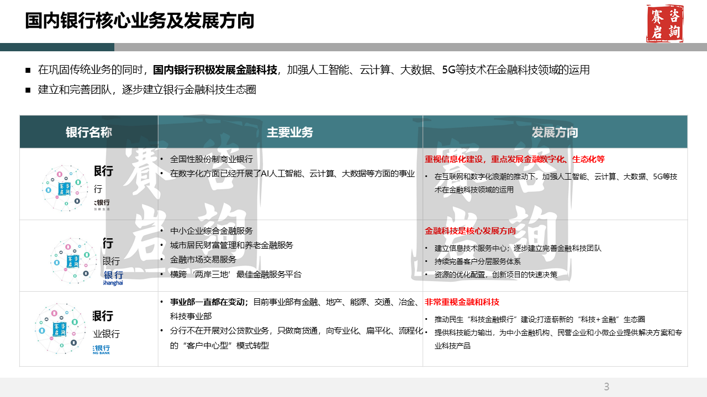Click the red heading 非常重视金融和科技
The width and height of the screenshot is (707, 397).
tap(462, 302)
